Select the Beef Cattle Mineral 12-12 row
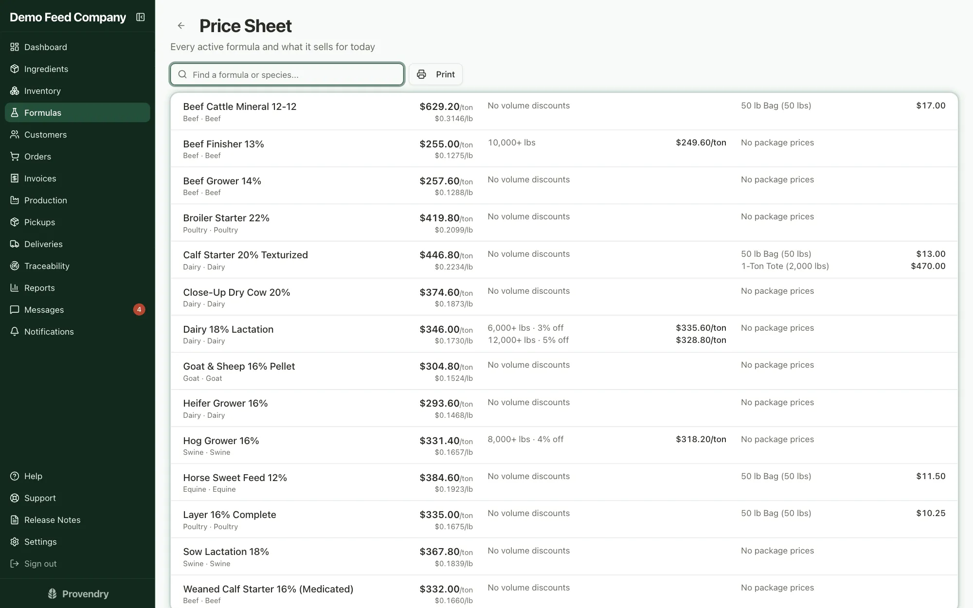This screenshot has width=973, height=608. point(564,111)
